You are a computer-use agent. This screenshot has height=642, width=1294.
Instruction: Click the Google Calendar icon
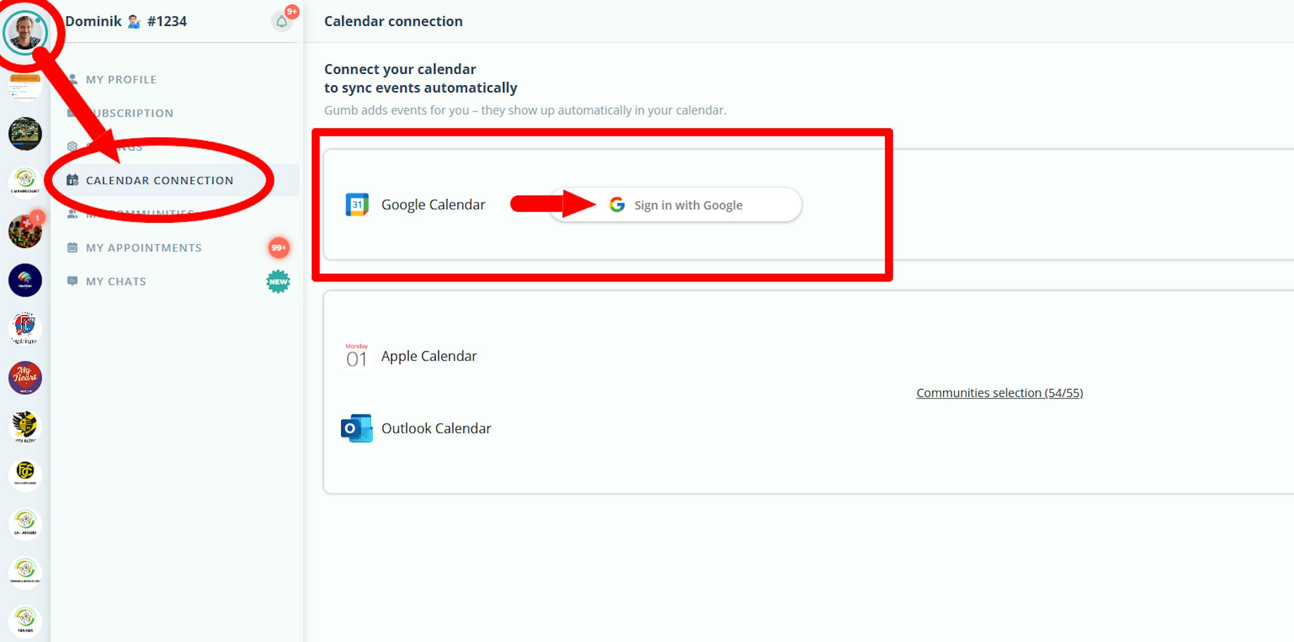[x=357, y=205]
